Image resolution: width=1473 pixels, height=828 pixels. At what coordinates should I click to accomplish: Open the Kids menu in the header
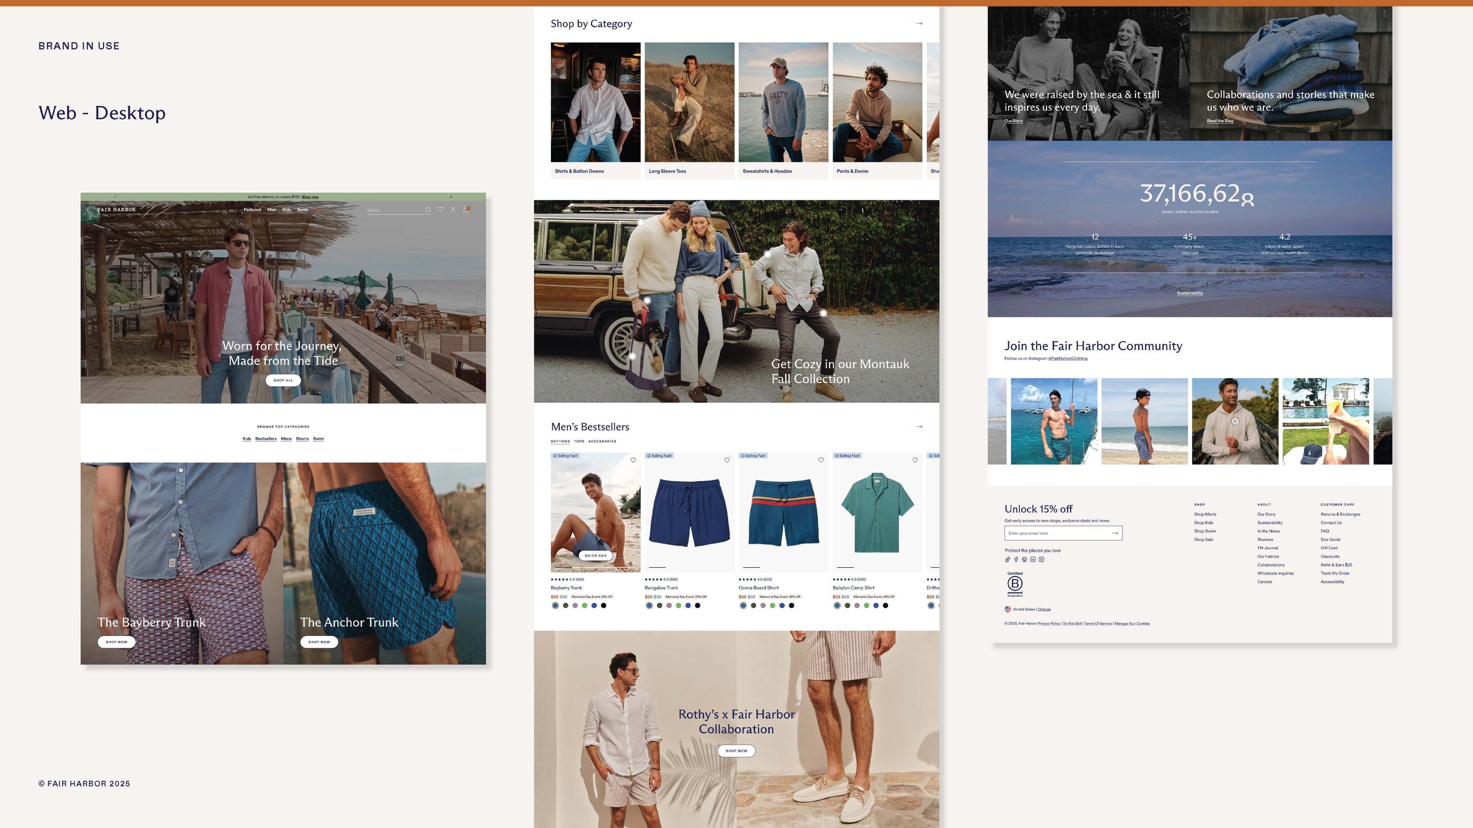(286, 210)
